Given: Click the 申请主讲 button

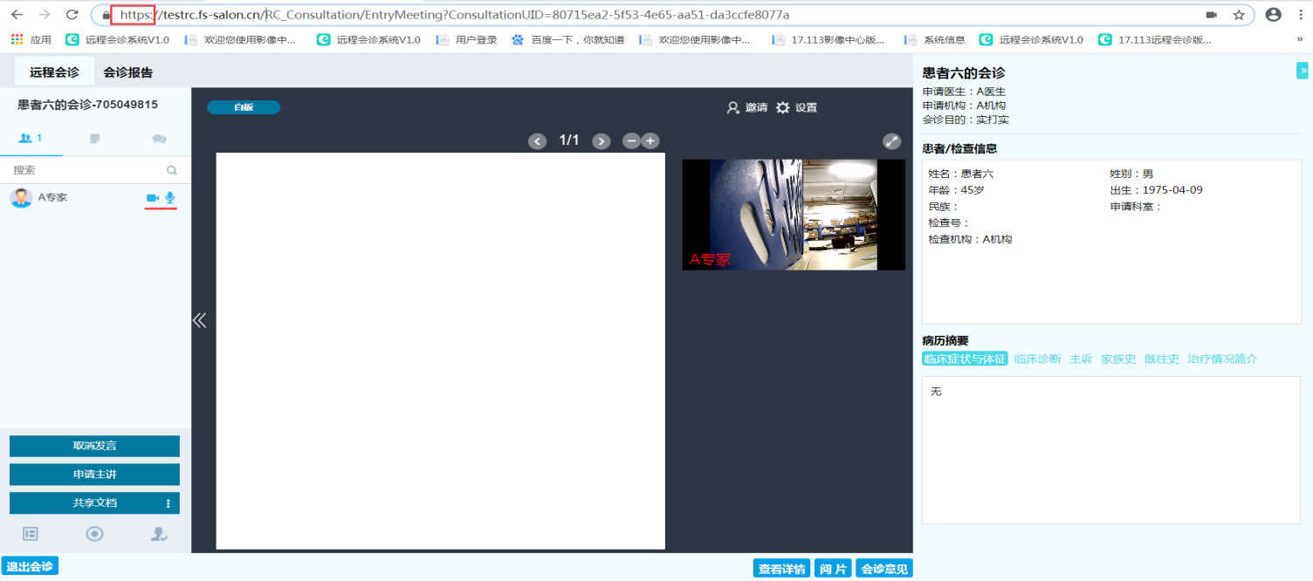Looking at the screenshot, I should [x=94, y=475].
